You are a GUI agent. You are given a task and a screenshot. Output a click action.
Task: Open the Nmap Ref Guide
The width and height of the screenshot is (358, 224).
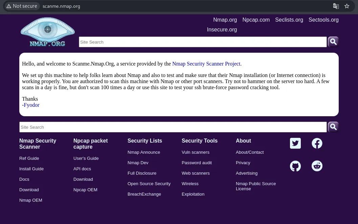[29, 158]
